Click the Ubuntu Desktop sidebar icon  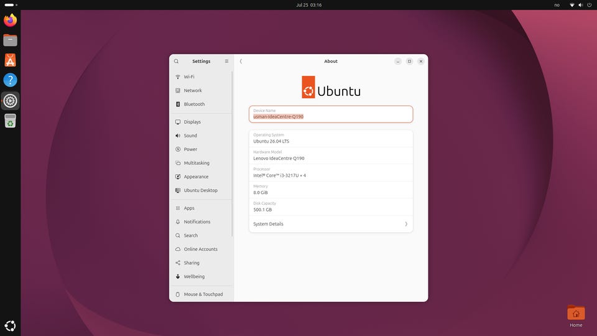(178, 190)
